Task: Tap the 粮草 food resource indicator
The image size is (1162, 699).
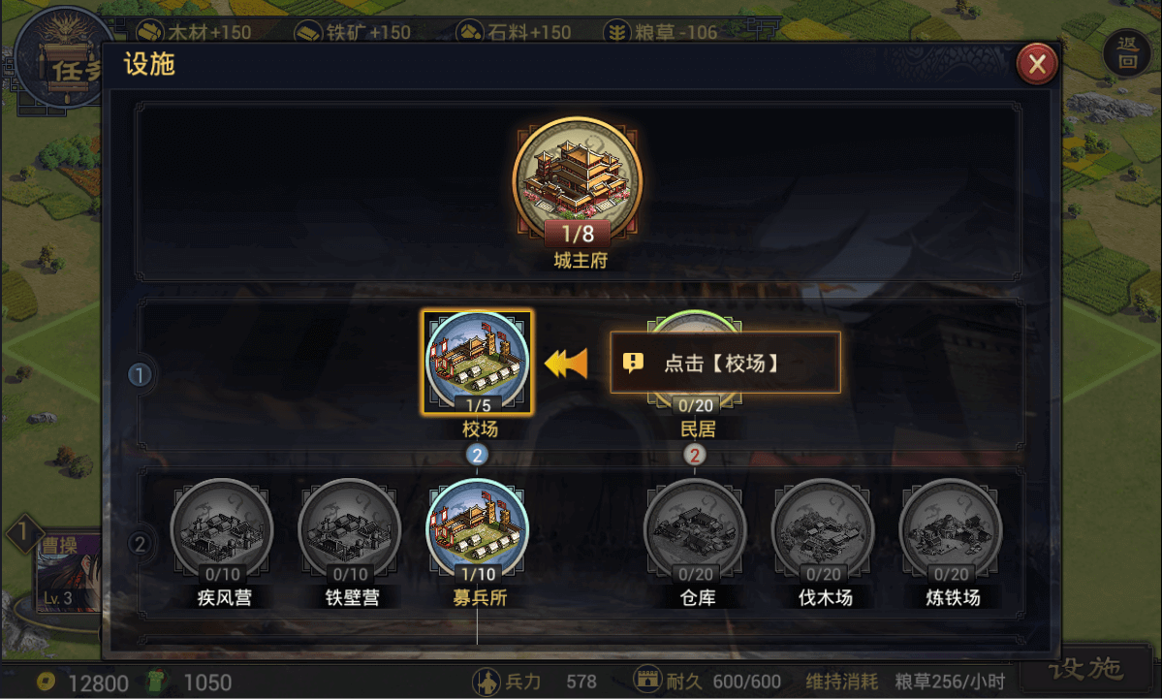Action: [x=661, y=32]
